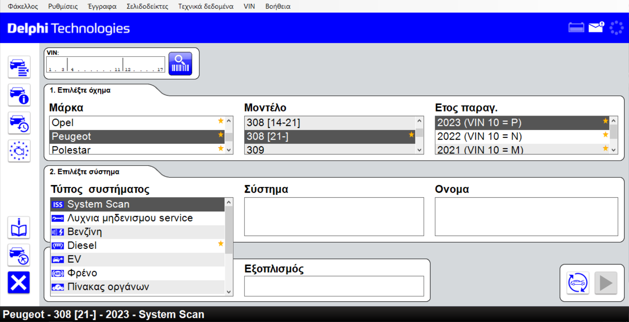Toggle favorite star for year 2021

[x=605, y=149]
